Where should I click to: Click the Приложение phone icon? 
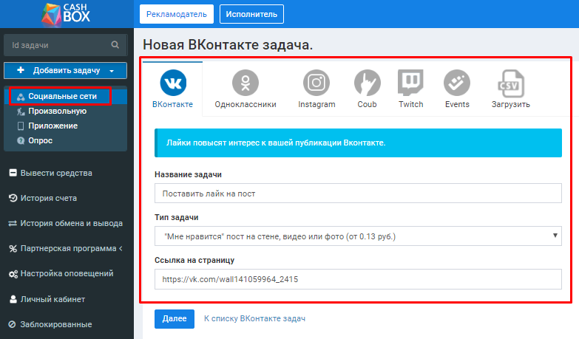tap(21, 126)
